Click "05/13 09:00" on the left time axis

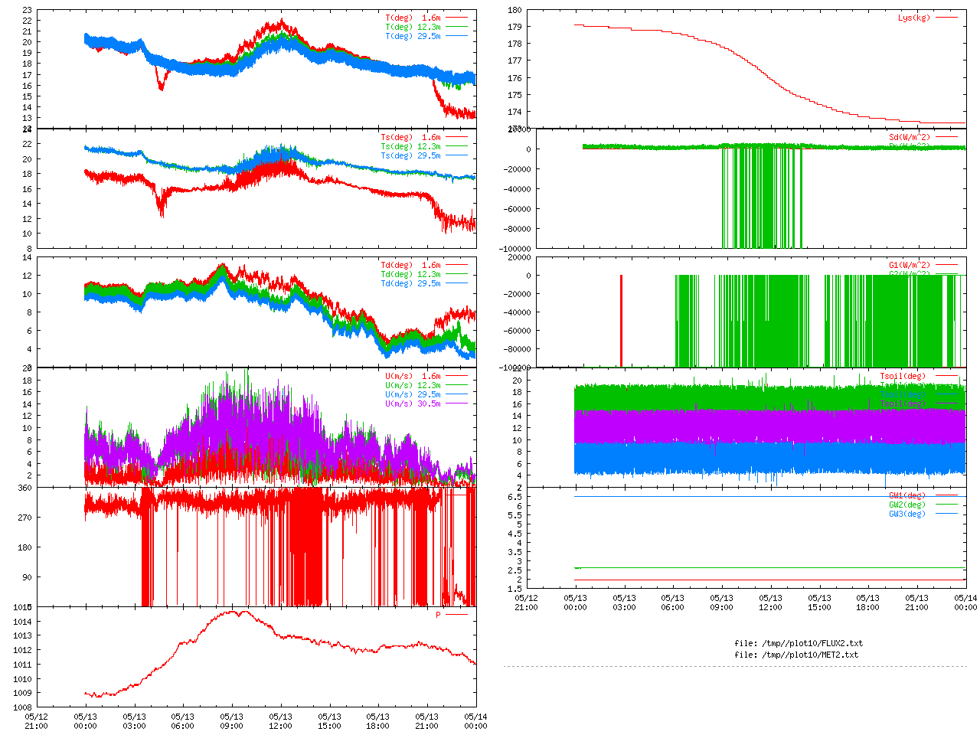pos(232,721)
